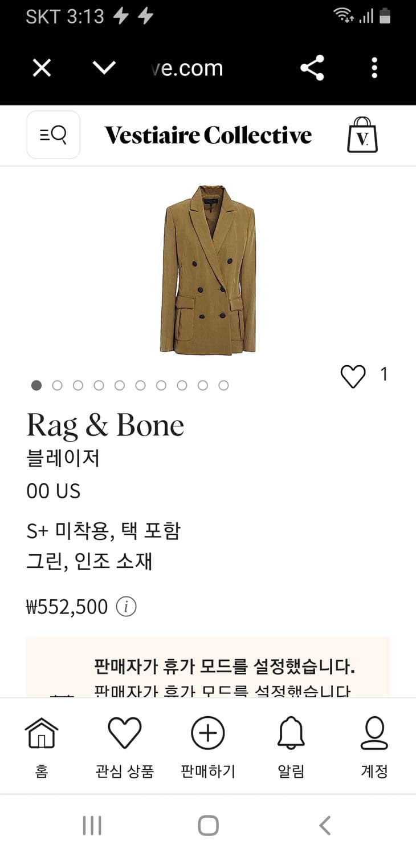Open the Vestiaire Collective search panel

point(53,135)
